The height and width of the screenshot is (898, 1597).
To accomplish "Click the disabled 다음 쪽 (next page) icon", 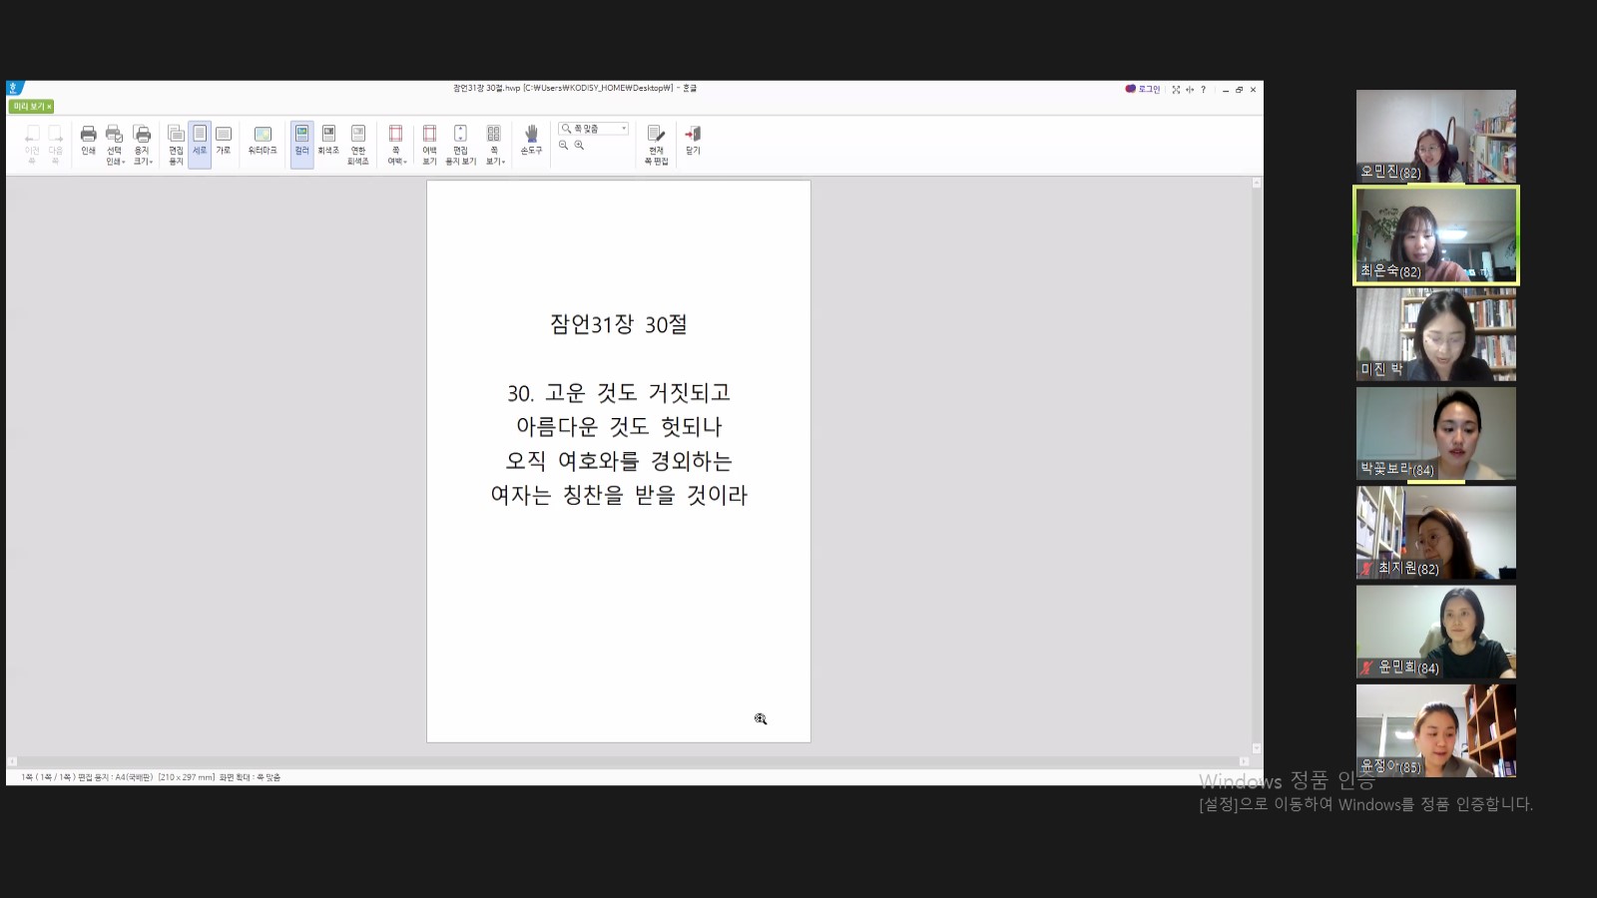I will pyautogui.click(x=56, y=146).
